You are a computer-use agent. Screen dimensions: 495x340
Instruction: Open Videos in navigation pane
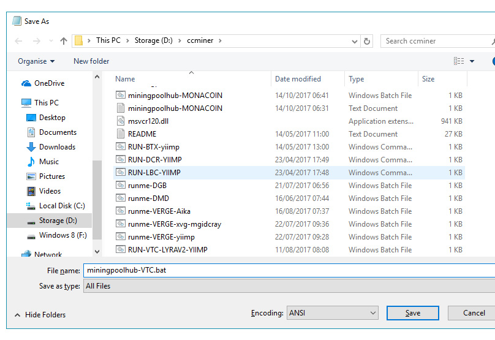(43, 191)
